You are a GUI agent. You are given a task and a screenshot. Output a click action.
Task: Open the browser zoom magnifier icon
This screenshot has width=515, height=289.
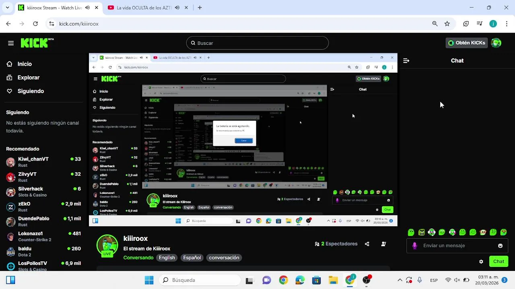pyautogui.click(x=435, y=24)
